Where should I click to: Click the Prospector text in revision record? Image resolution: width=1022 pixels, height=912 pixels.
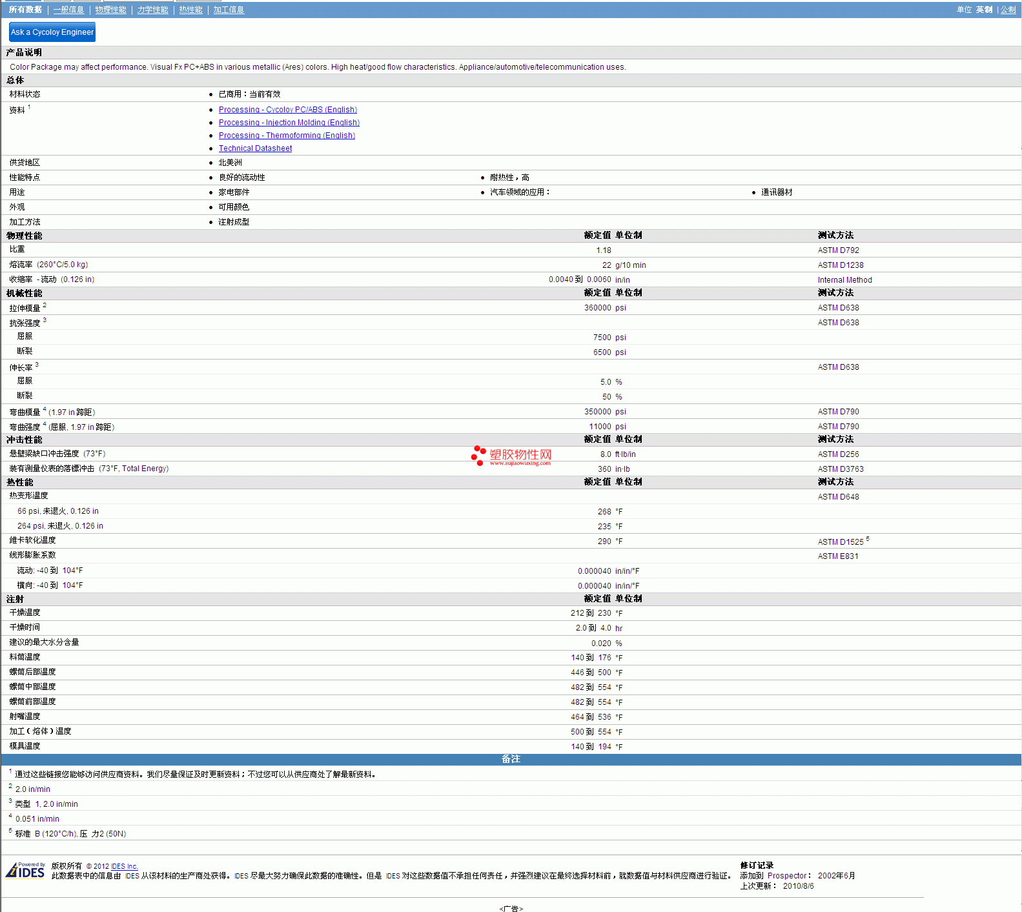coord(787,876)
